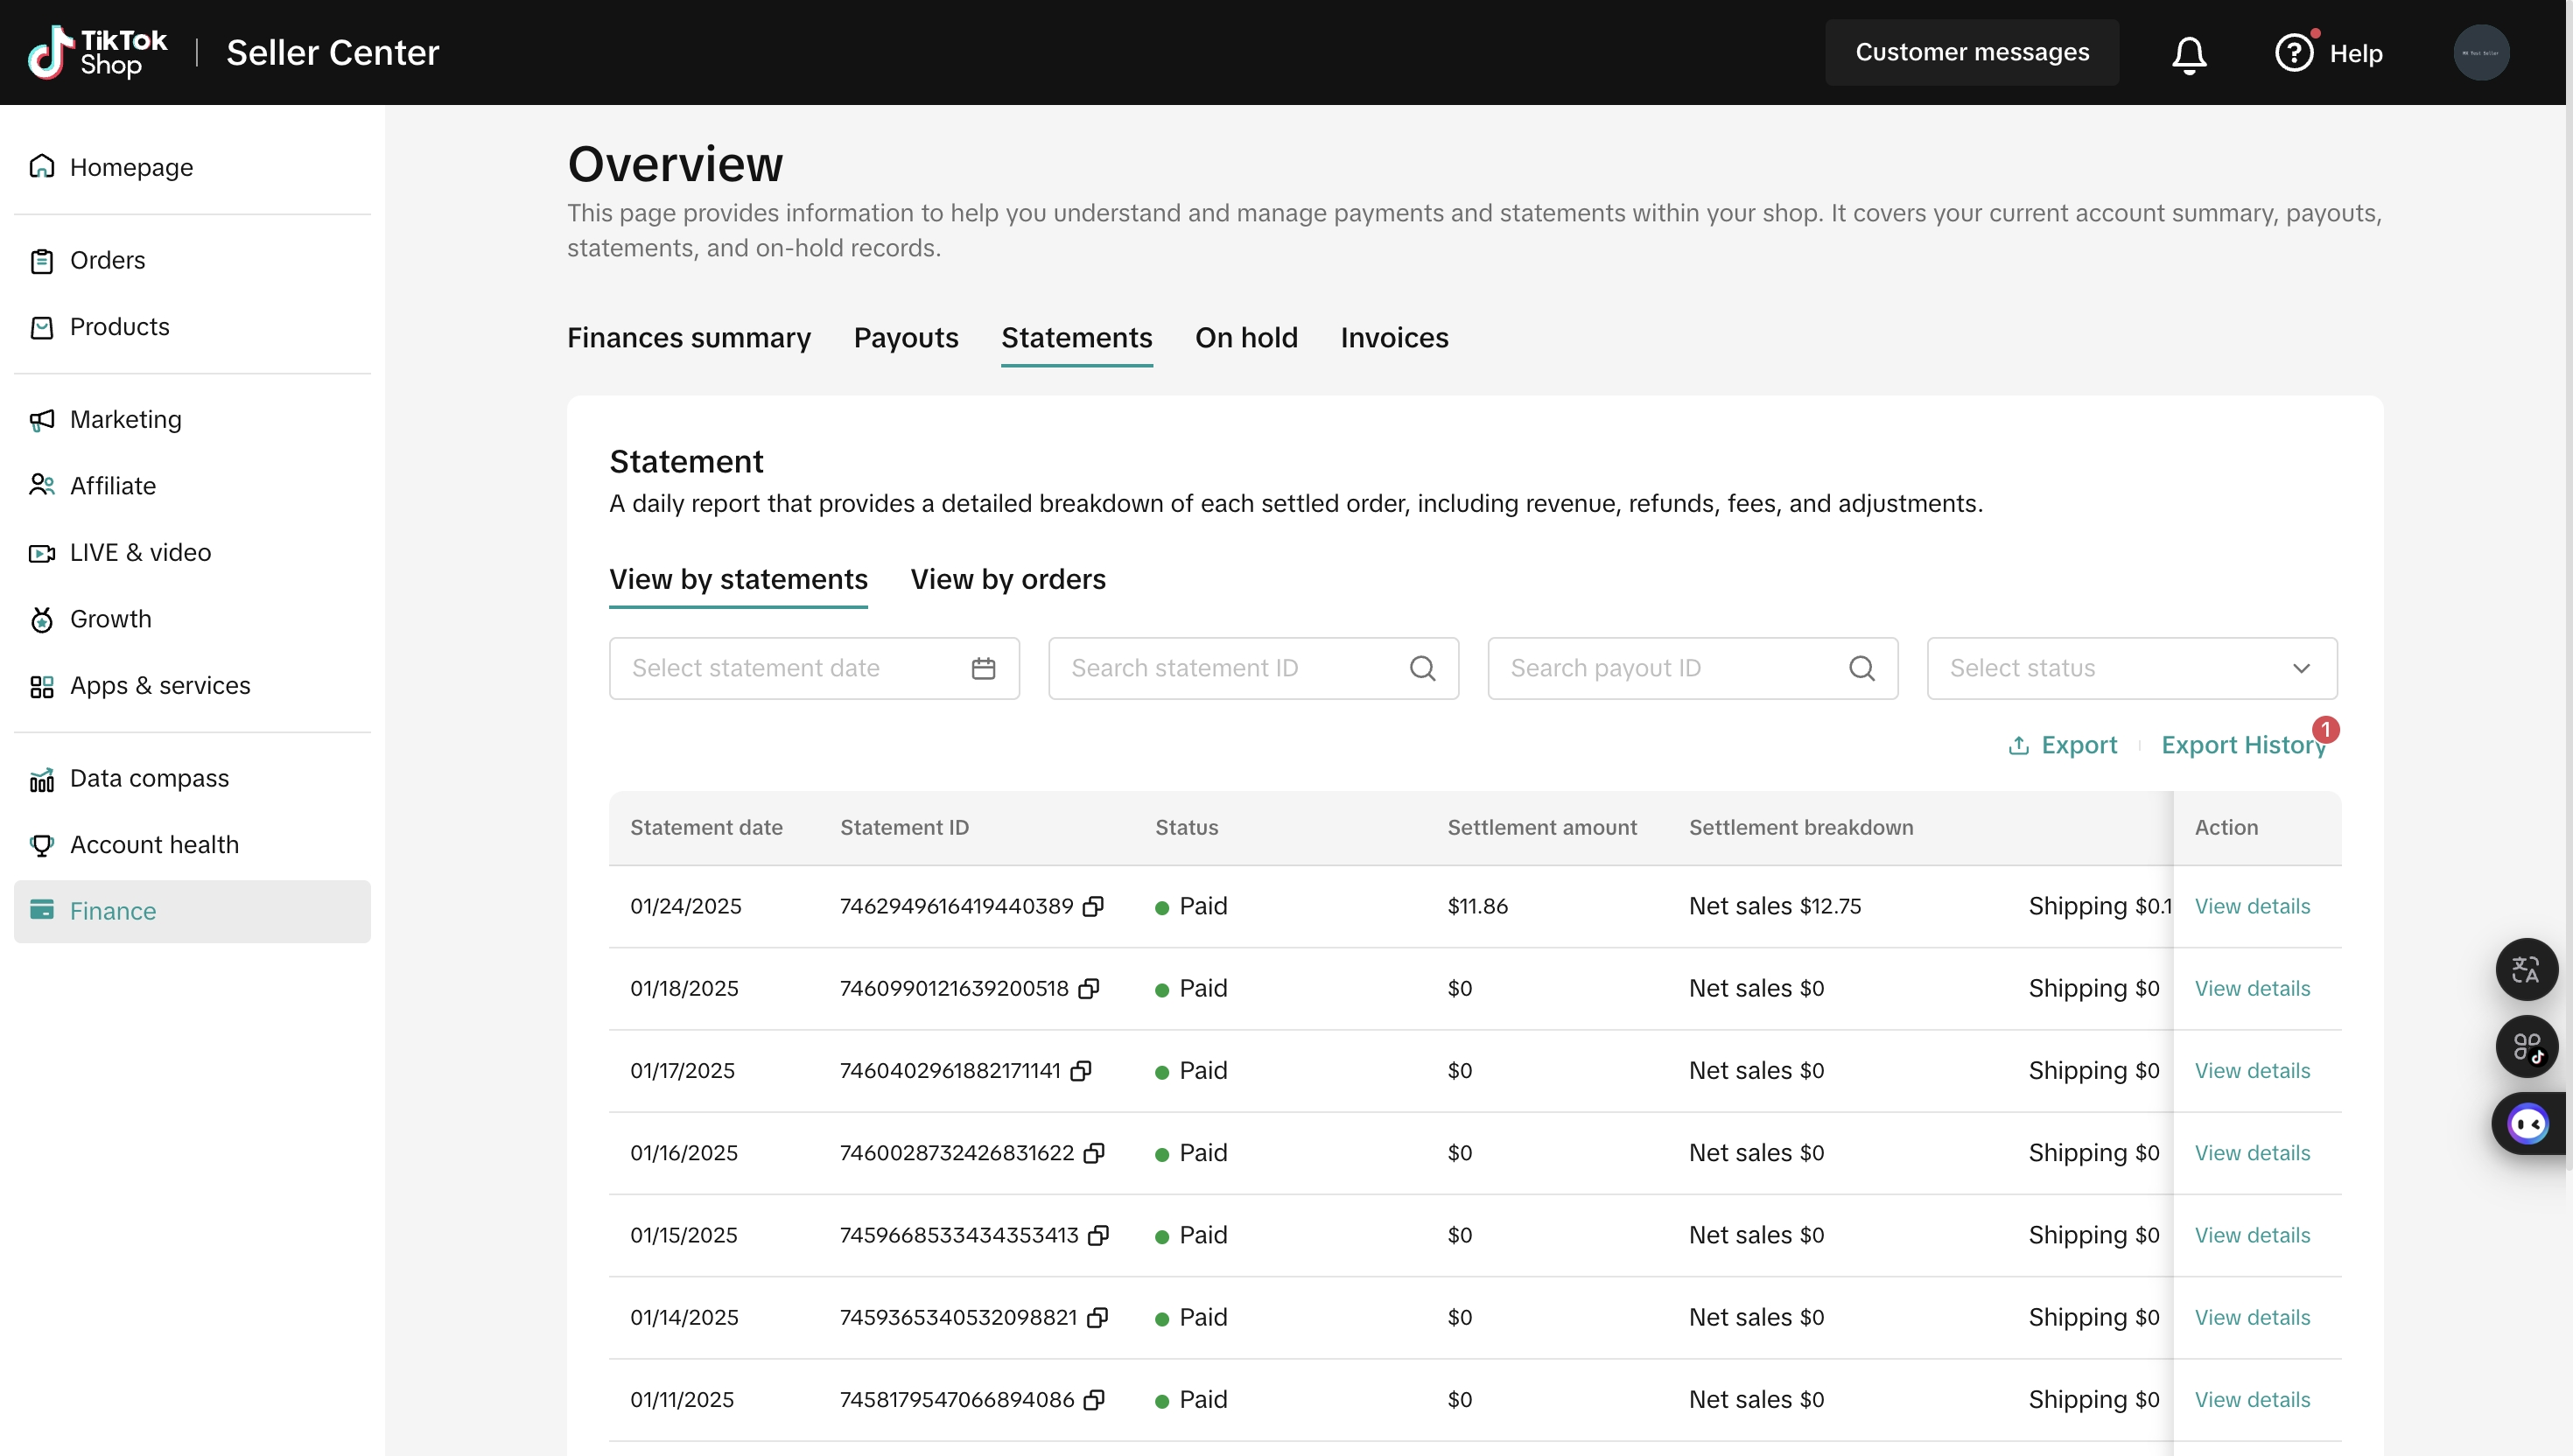Open Finance in the sidebar
Screen dimensions: 2573x1456
[x=113, y=911]
